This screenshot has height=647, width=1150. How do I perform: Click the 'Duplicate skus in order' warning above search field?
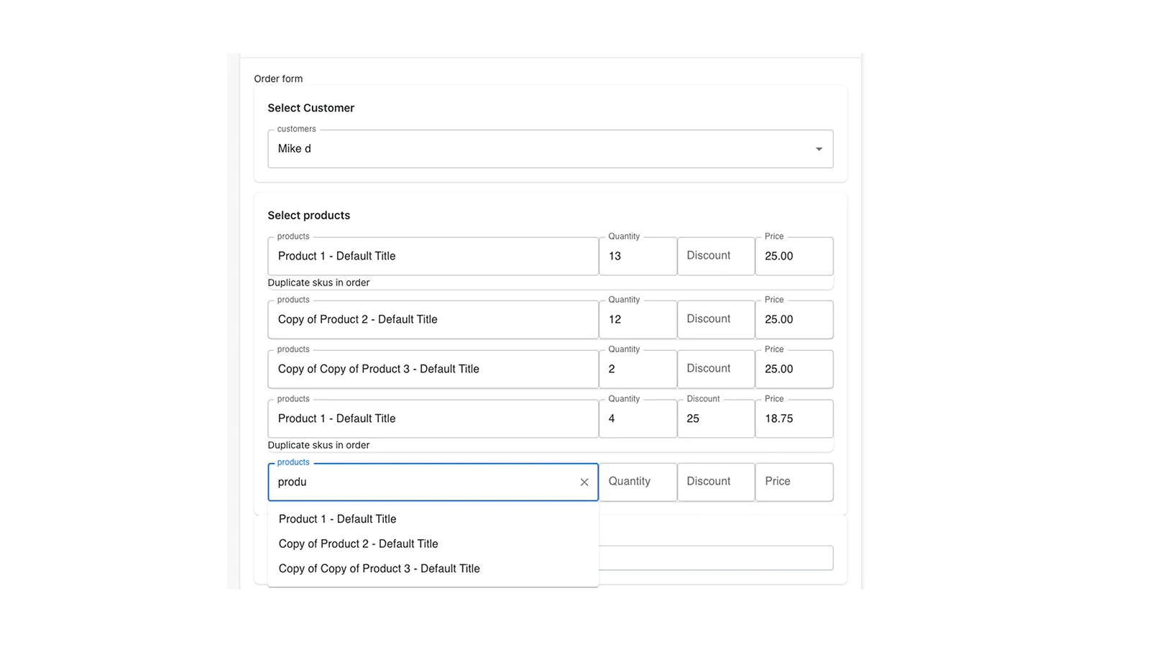pos(318,445)
